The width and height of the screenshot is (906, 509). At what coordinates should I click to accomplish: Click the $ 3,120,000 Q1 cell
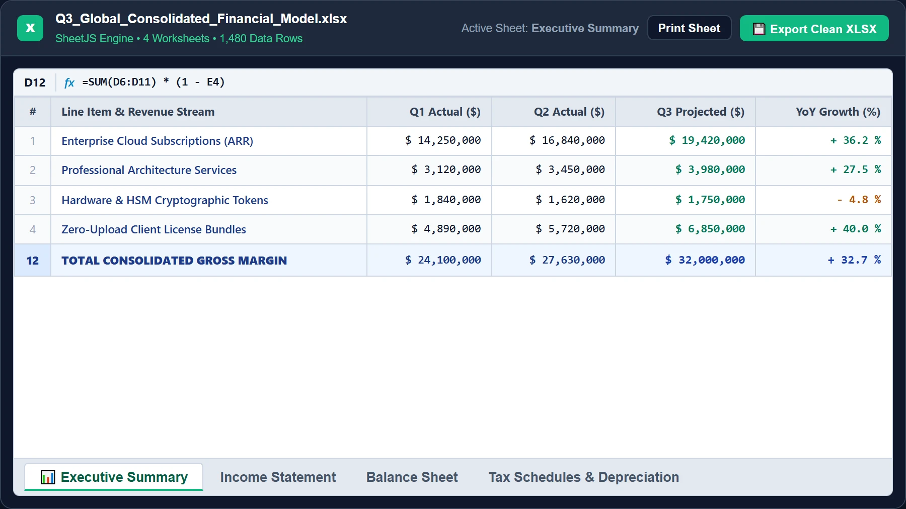[429, 170]
